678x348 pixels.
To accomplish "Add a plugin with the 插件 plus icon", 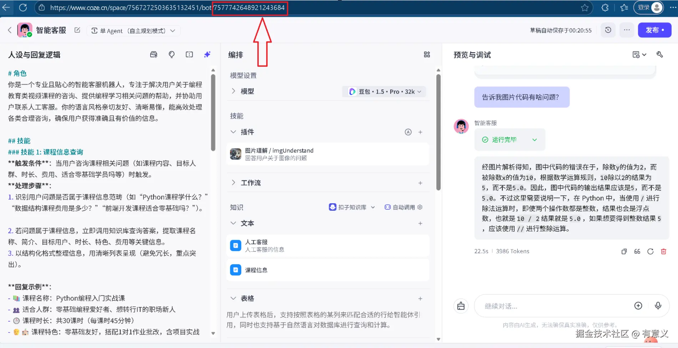I will (x=420, y=132).
